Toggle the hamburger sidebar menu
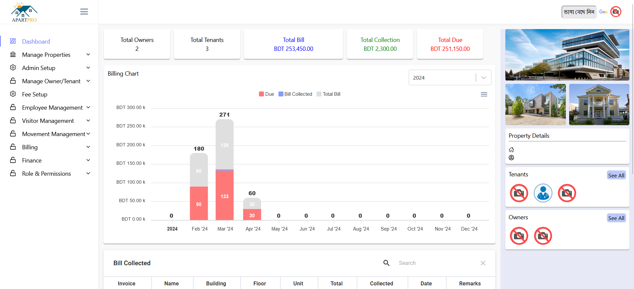Image resolution: width=634 pixels, height=289 pixels. coord(84,12)
